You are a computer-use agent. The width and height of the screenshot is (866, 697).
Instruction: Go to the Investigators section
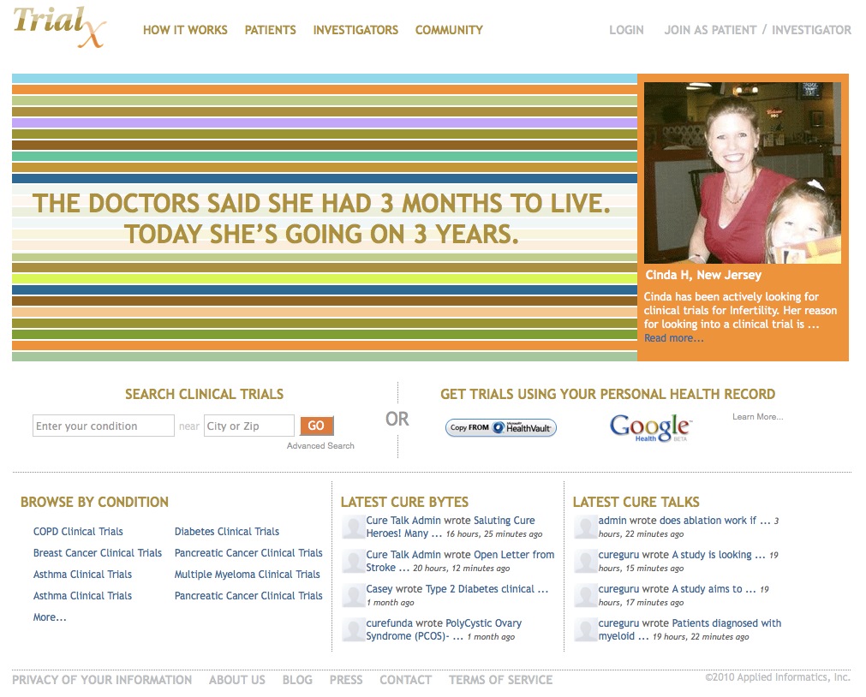tap(355, 30)
